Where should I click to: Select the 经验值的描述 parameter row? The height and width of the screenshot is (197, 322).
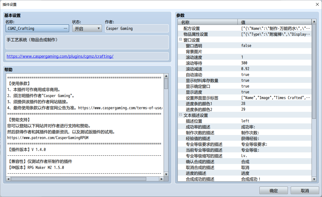(x=245, y=138)
